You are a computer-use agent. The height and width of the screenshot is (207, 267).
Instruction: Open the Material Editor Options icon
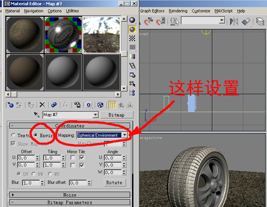click(132, 75)
